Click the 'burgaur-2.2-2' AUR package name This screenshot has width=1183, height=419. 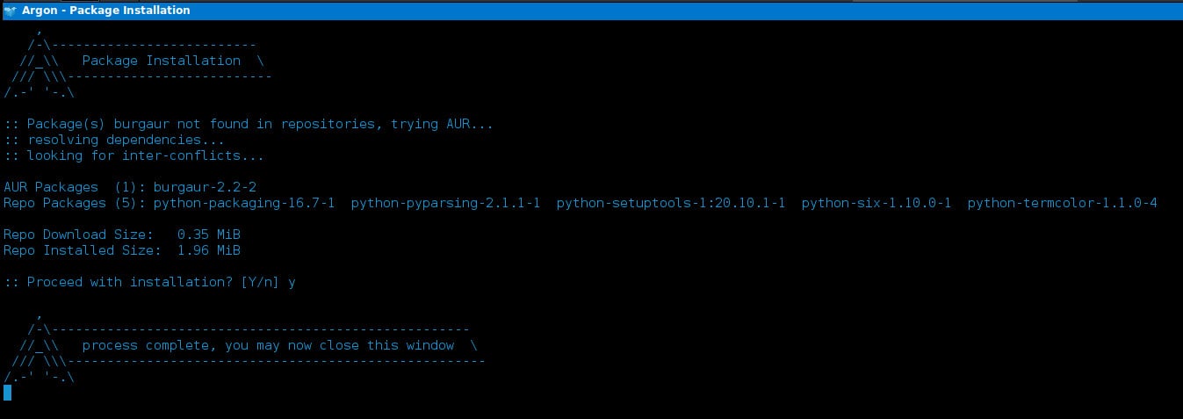205,187
